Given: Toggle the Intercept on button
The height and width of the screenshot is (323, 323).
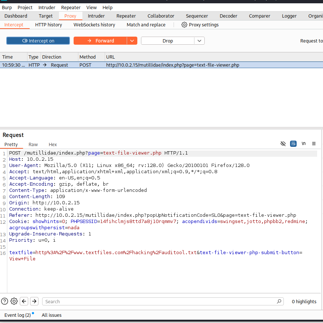Looking at the screenshot, I should click(x=38, y=41).
